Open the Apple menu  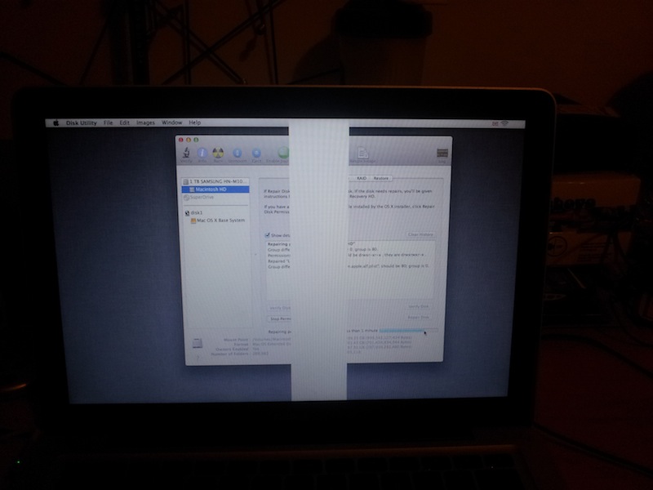pyautogui.click(x=56, y=123)
